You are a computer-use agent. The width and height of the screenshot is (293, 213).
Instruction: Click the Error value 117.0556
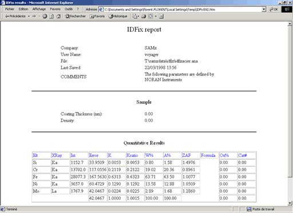[98, 169]
